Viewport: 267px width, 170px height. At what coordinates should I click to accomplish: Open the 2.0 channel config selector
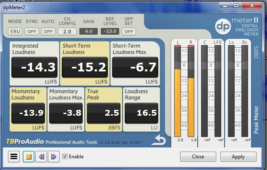click(x=67, y=31)
